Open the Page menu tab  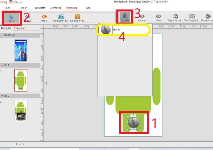87,8
